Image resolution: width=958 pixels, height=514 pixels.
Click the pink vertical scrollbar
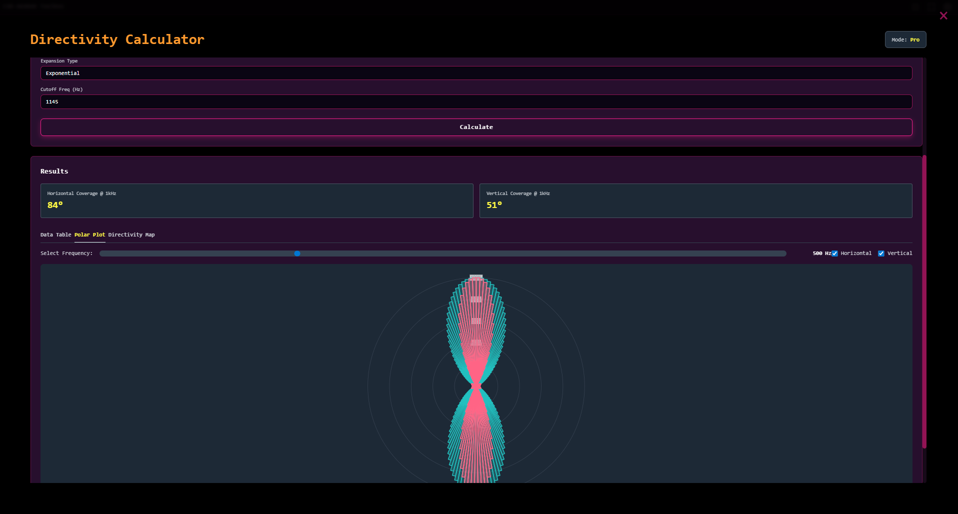pos(924,300)
